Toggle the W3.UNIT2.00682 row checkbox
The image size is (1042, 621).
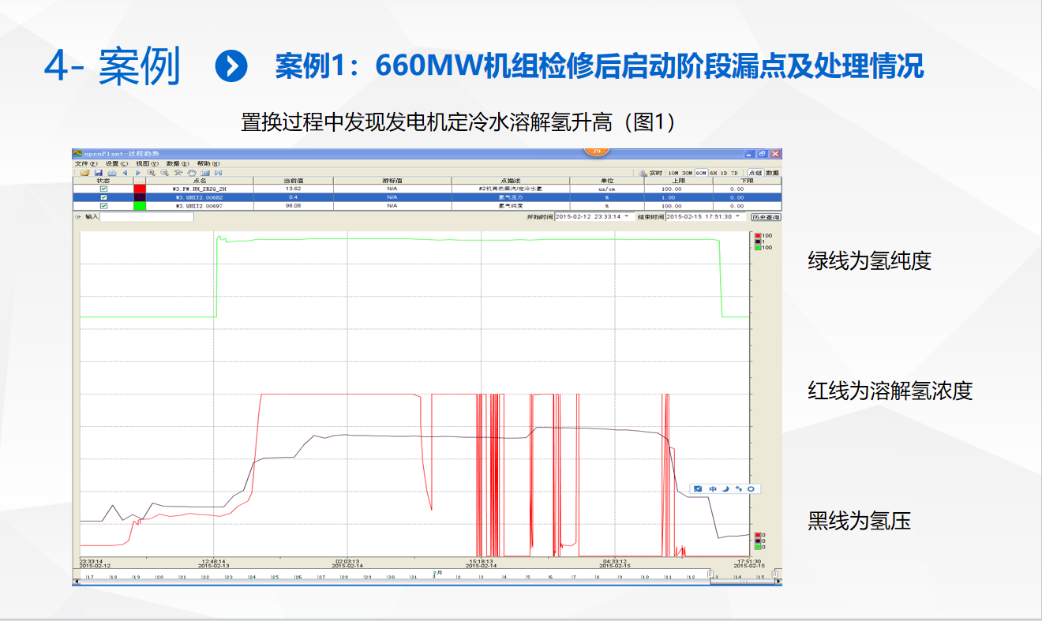click(x=103, y=197)
